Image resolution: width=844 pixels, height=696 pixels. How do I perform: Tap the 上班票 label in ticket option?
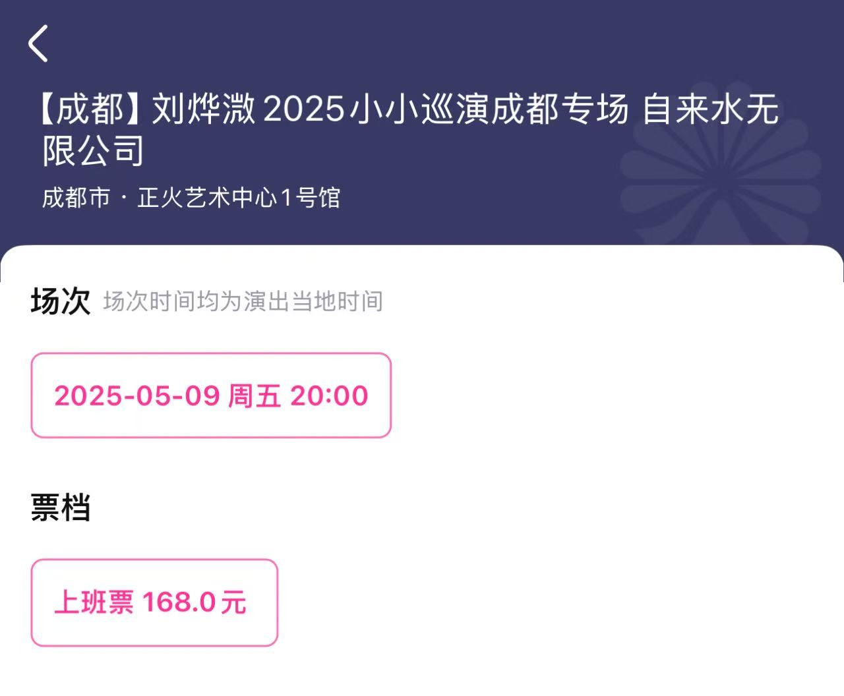pos(94,602)
